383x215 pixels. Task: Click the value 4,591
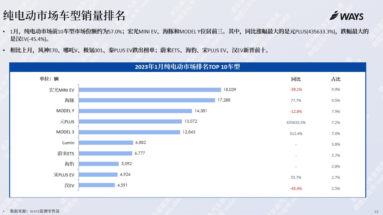point(122,185)
